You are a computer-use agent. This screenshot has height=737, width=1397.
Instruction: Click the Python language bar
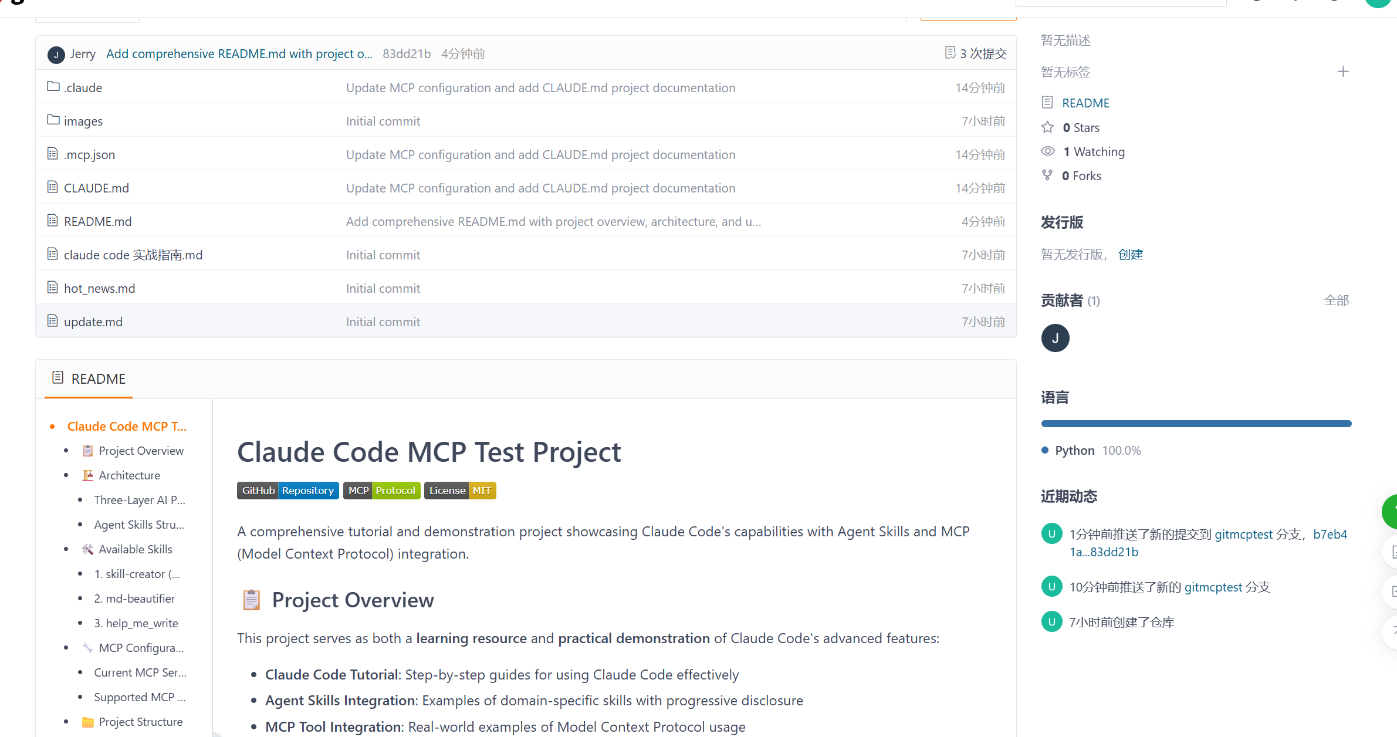(x=1196, y=424)
